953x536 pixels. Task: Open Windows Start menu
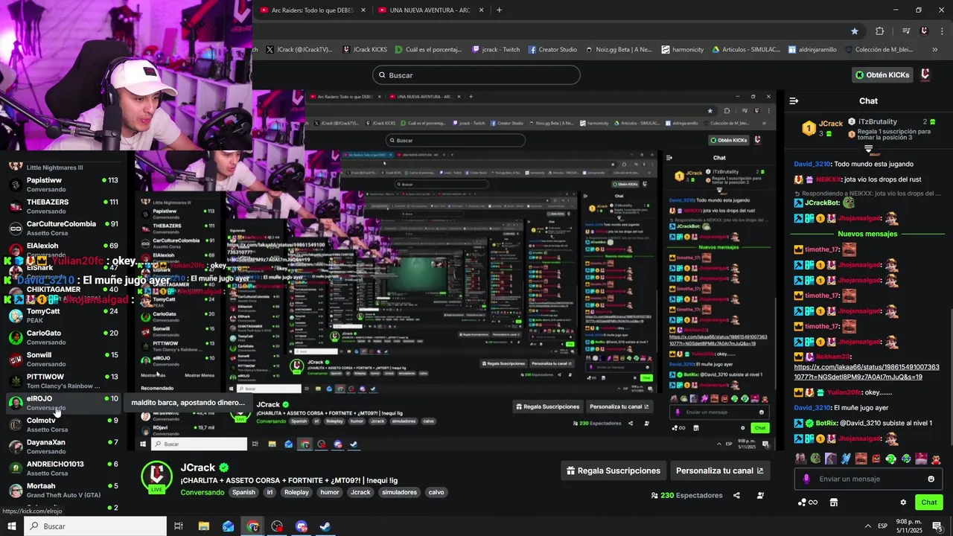11,526
